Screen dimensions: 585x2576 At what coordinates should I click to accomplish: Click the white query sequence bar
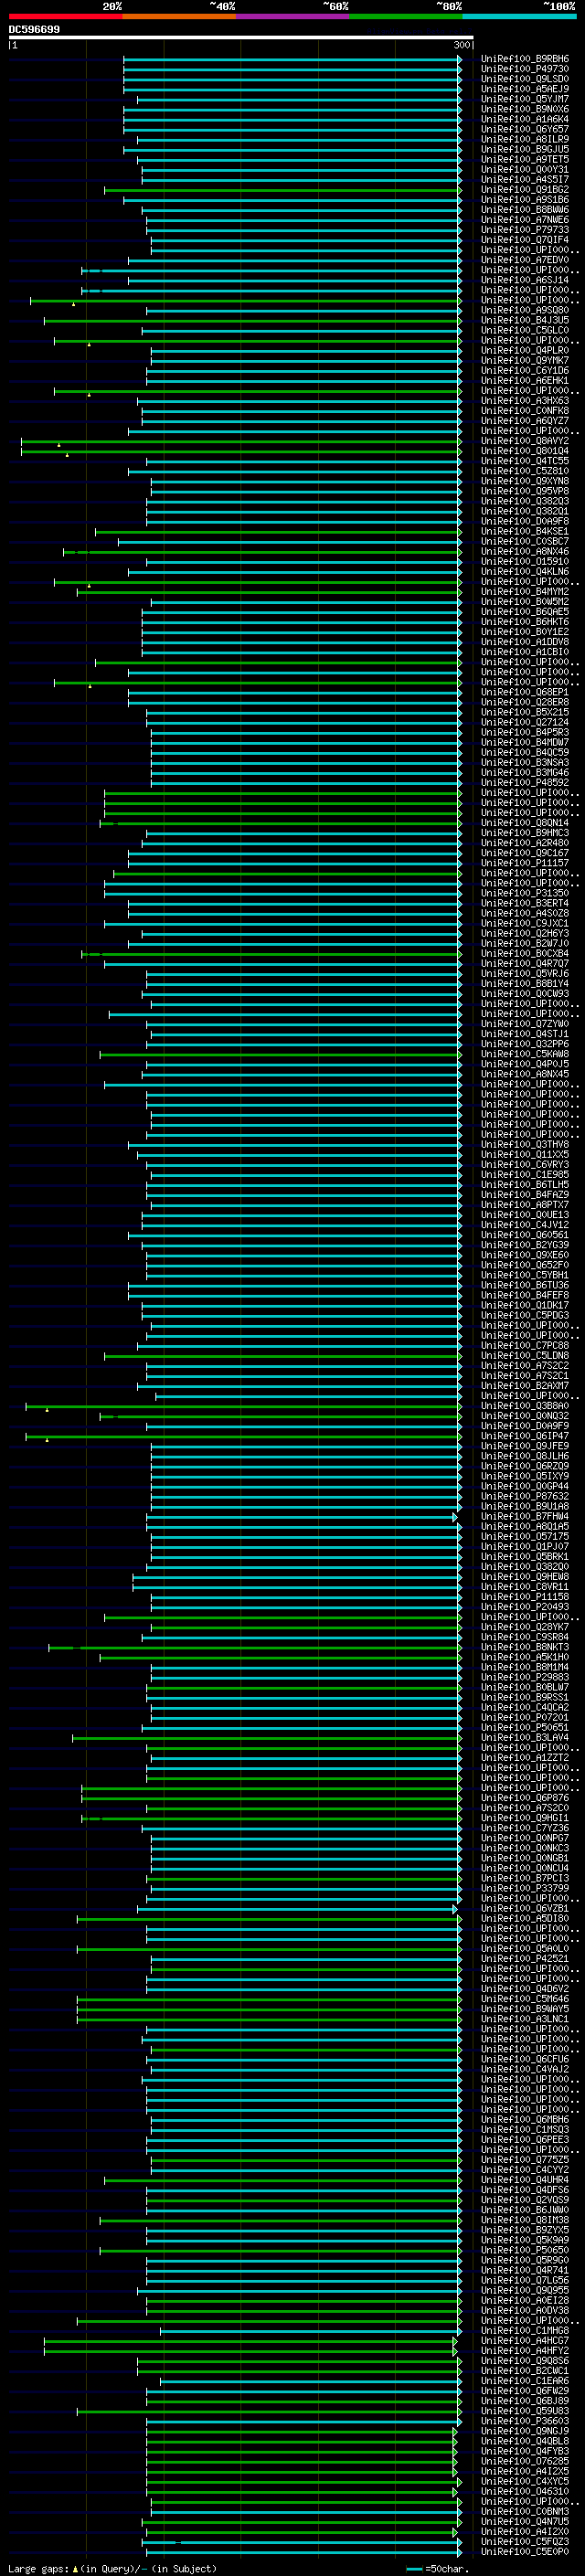pos(240,38)
